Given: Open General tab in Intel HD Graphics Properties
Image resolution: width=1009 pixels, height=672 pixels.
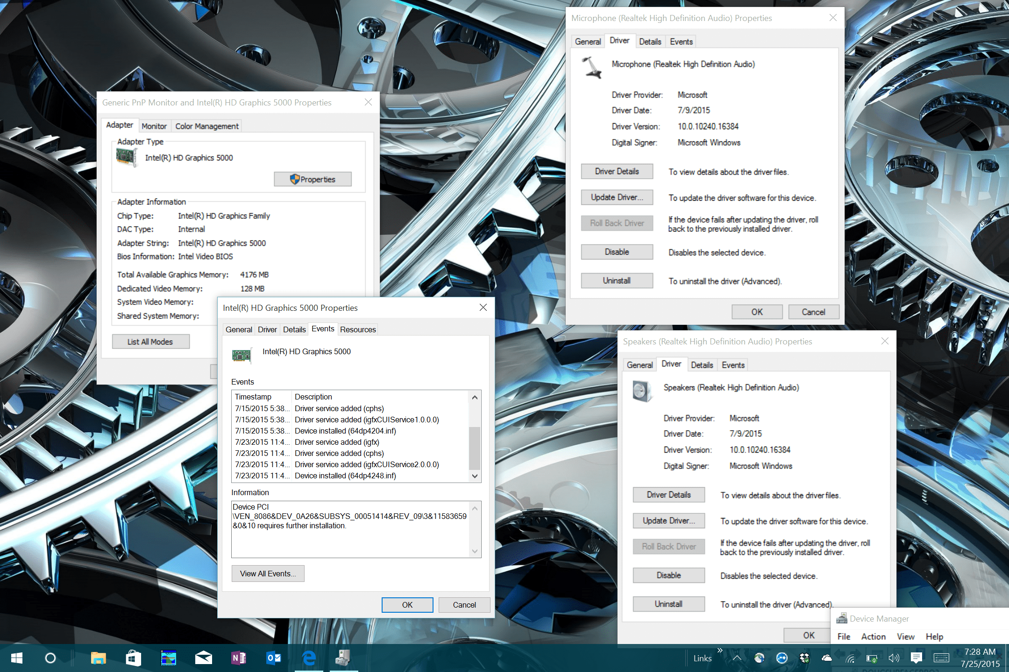Looking at the screenshot, I should [x=239, y=329].
